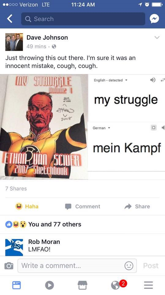The width and height of the screenshot is (165, 295).
Task: View Dave Johnson's profile picture
Action: tap(14, 42)
